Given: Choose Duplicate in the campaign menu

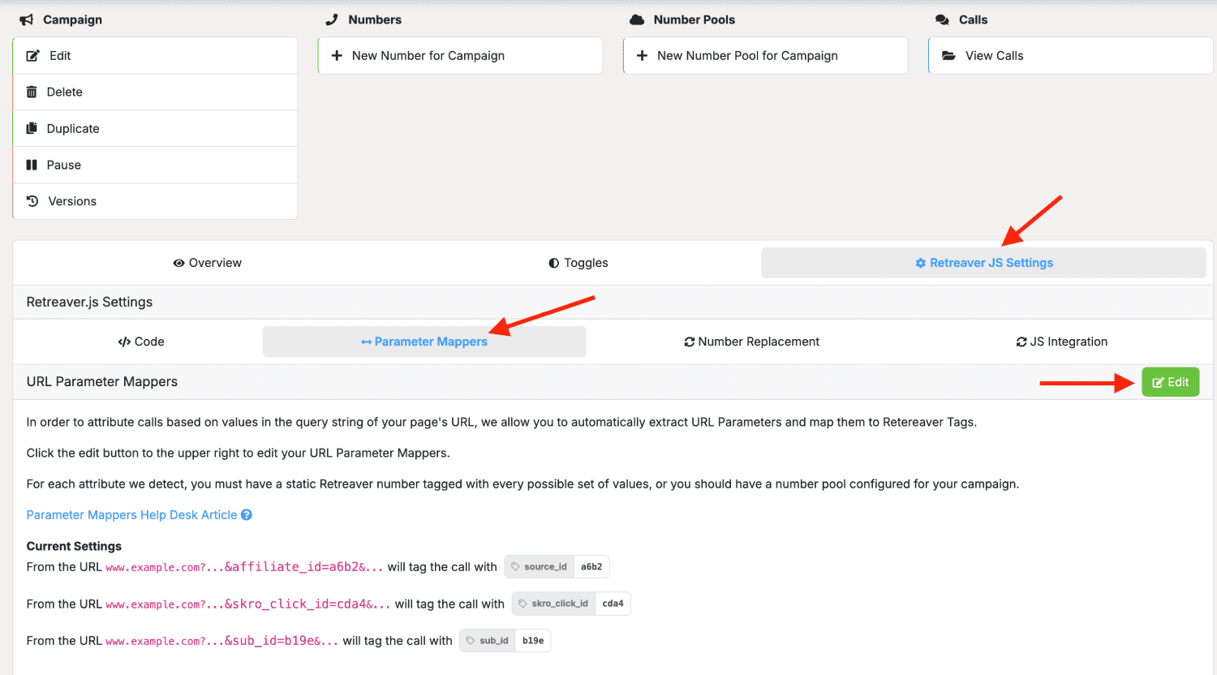Looking at the screenshot, I should coord(155,128).
